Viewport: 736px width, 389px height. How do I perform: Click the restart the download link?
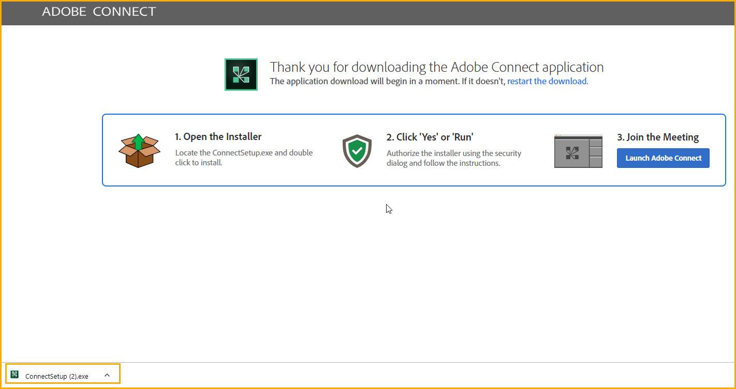(548, 81)
